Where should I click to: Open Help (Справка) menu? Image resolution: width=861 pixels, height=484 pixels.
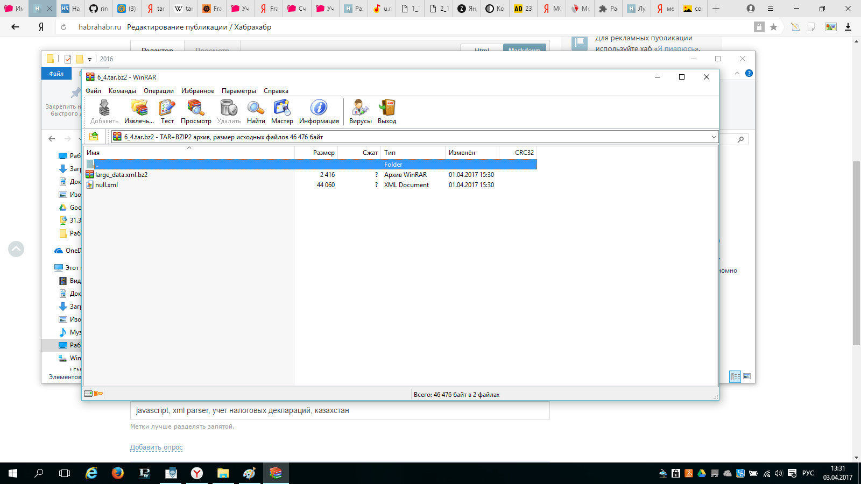(x=276, y=91)
